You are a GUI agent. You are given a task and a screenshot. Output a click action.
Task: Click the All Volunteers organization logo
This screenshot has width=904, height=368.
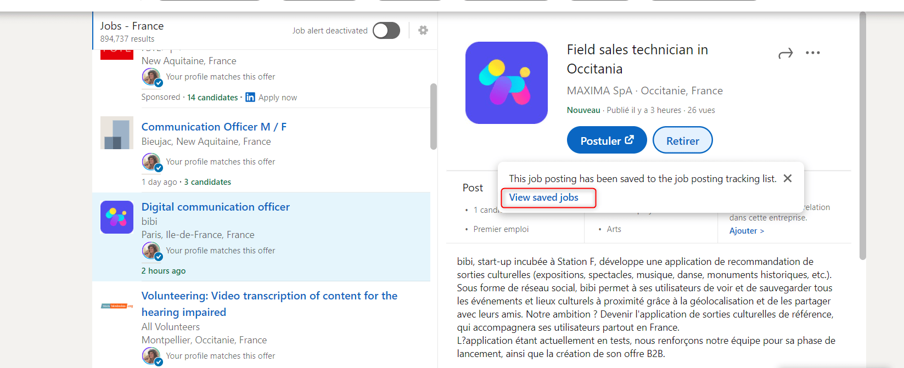coord(117,306)
